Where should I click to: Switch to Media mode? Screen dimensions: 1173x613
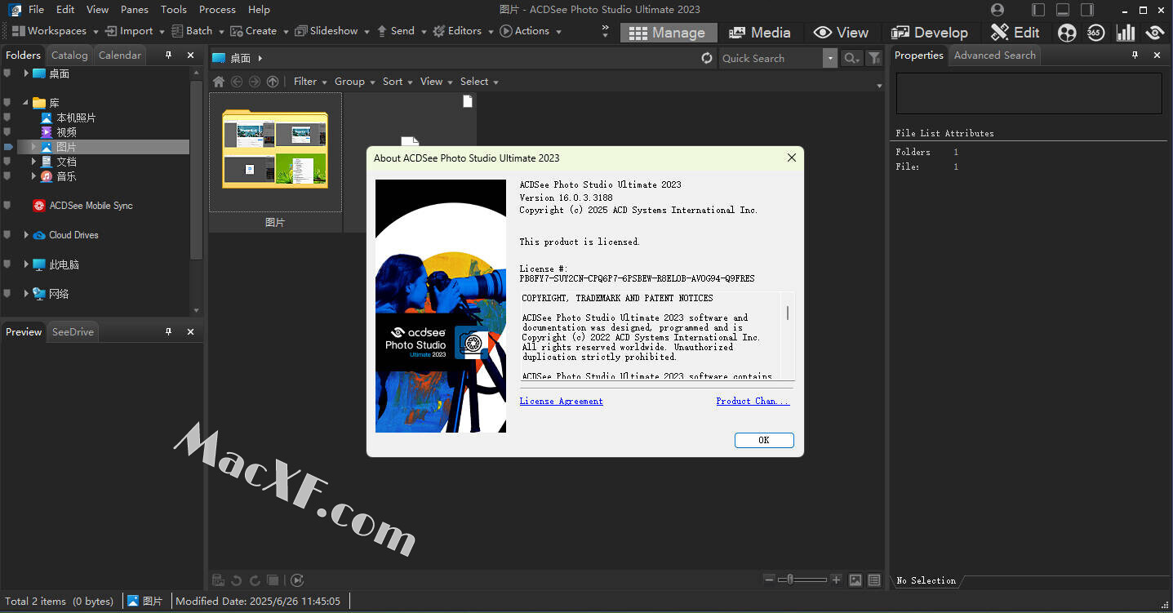click(759, 33)
